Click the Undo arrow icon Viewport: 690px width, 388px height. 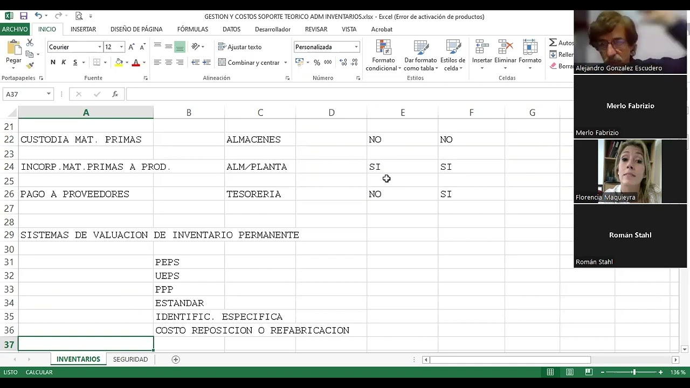pyautogui.click(x=38, y=16)
